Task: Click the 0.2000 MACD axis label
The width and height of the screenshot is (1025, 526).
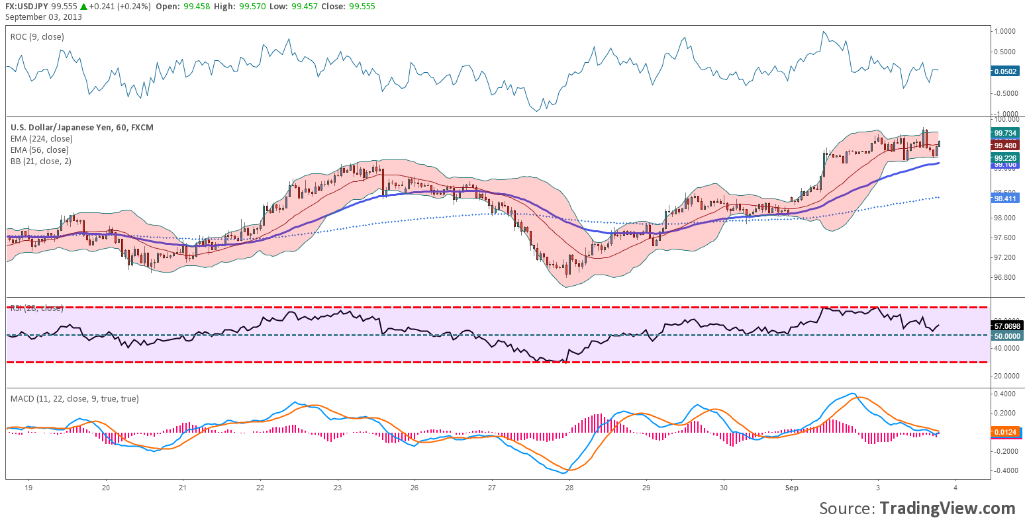Action: [1005, 413]
